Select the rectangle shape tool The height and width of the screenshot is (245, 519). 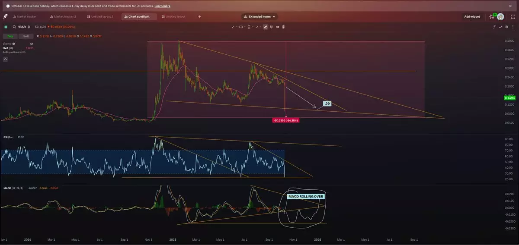coord(241,27)
